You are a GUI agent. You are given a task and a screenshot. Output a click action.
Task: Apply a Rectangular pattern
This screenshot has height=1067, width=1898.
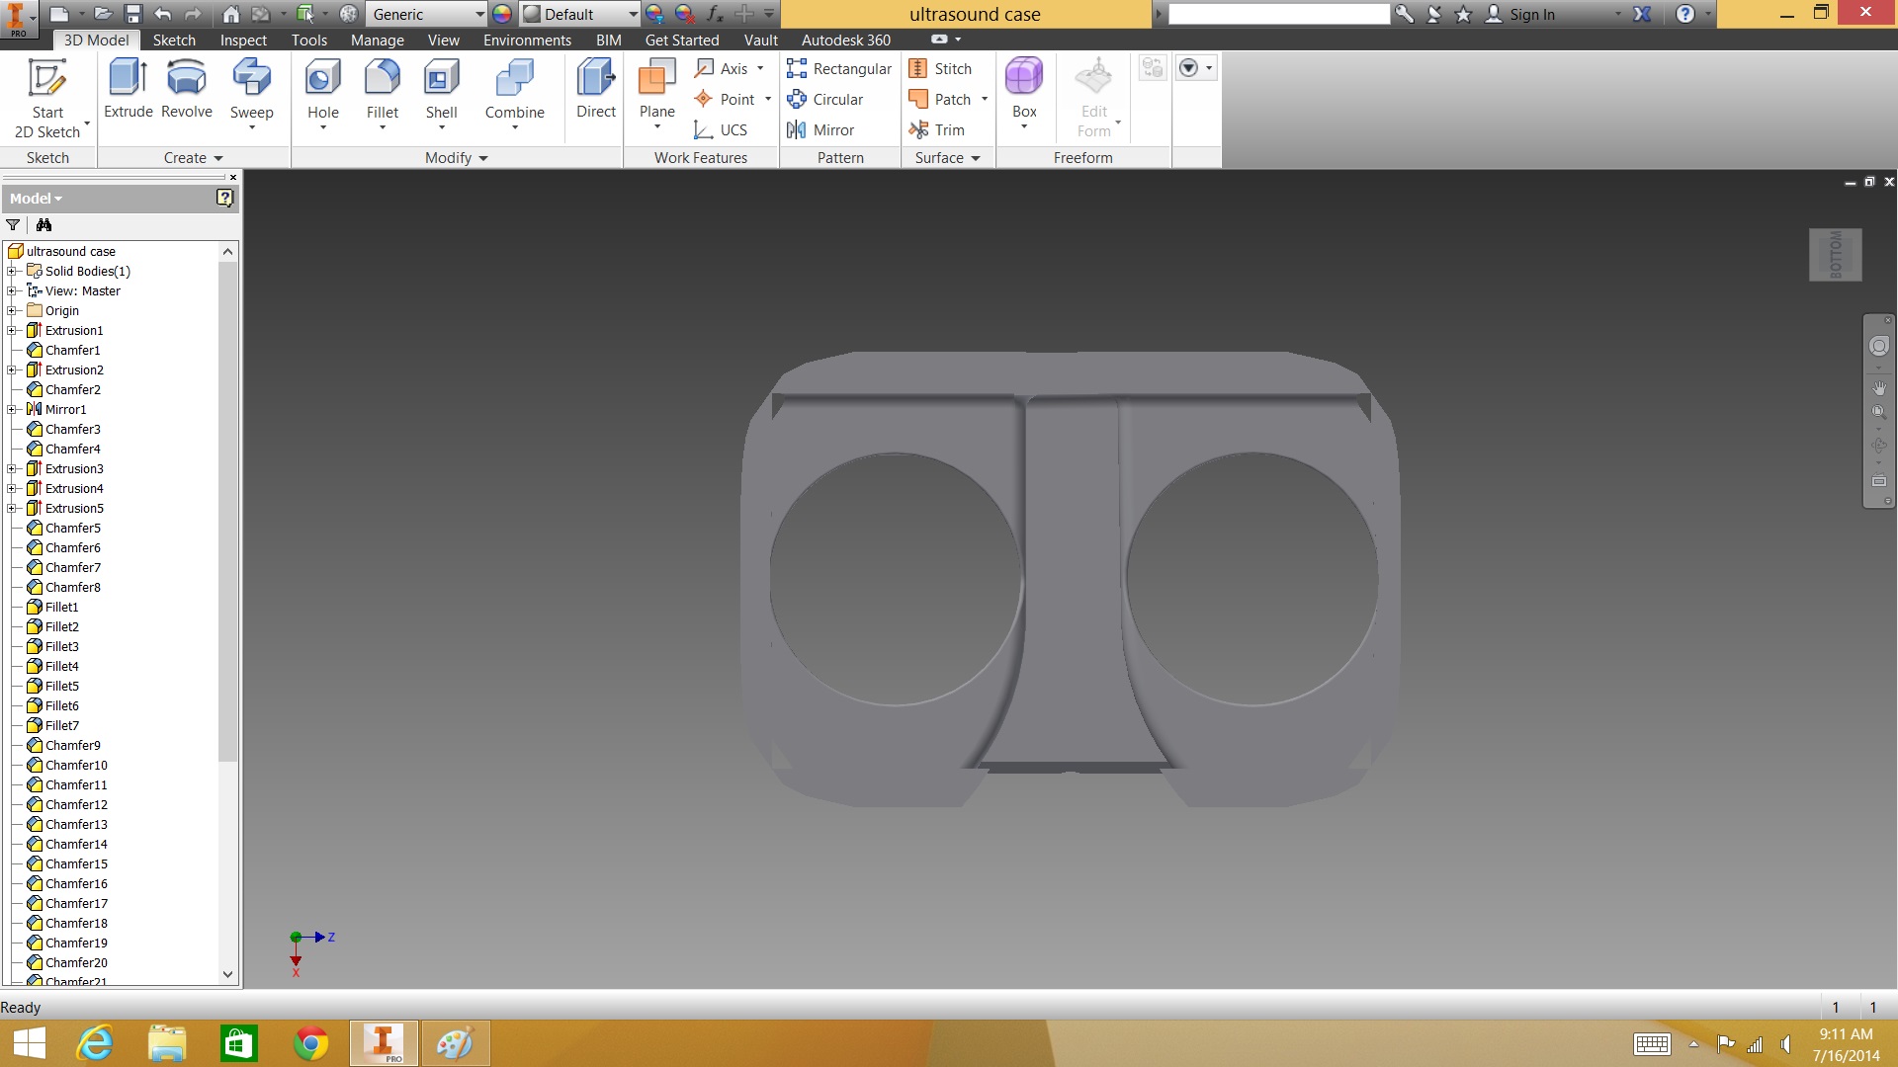[839, 68]
